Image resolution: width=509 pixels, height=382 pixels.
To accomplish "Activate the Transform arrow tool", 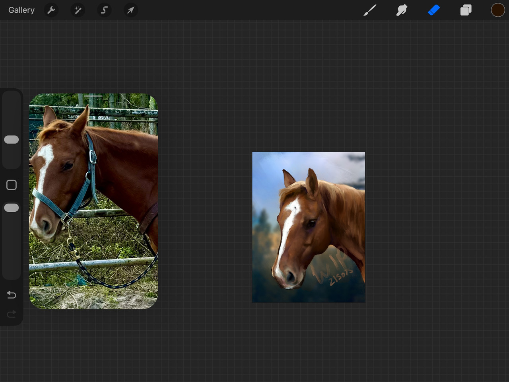I will point(130,10).
